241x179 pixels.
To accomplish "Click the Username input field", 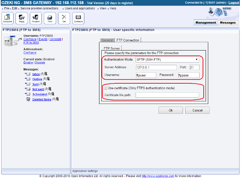I will (x=146, y=75).
